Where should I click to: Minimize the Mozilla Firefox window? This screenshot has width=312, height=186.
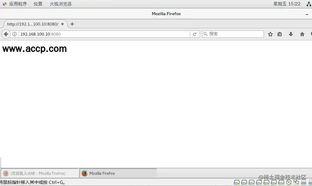307,14
